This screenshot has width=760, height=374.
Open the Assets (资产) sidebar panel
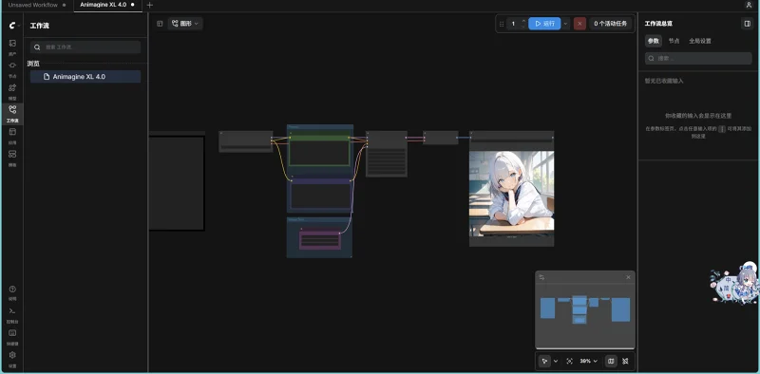coord(12,47)
